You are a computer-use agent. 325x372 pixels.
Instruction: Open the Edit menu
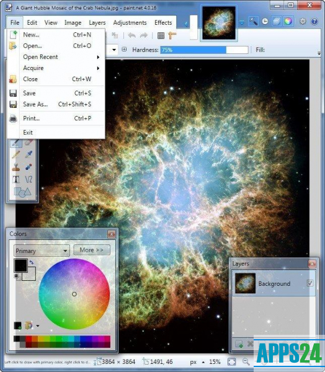pos(32,22)
